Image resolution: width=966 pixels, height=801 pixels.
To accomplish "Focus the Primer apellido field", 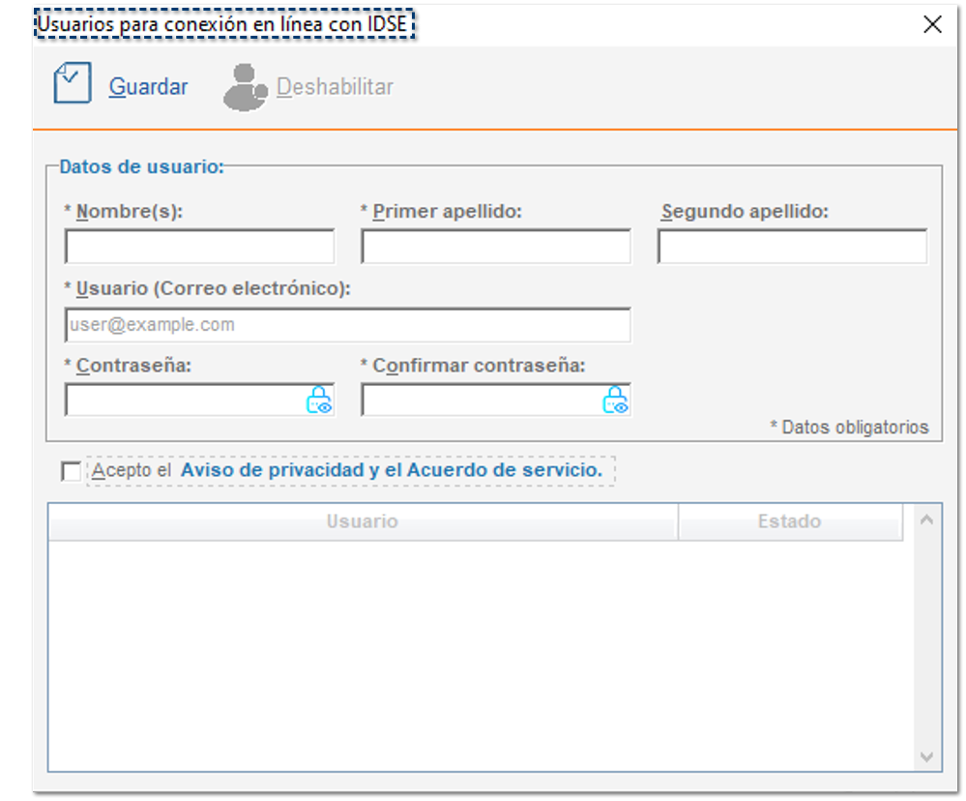I will (495, 247).
